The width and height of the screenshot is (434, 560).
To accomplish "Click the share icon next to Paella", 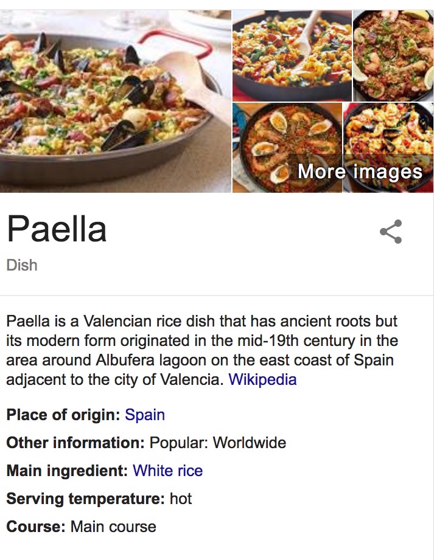I will [391, 232].
